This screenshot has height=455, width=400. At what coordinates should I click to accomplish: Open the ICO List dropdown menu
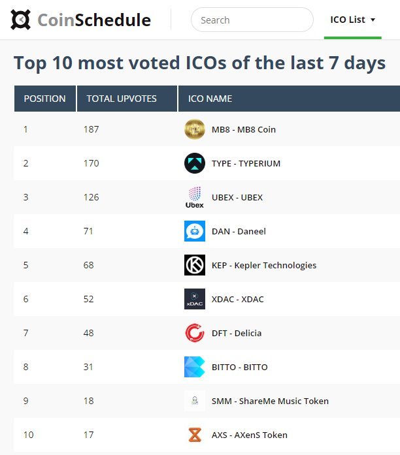click(x=353, y=20)
